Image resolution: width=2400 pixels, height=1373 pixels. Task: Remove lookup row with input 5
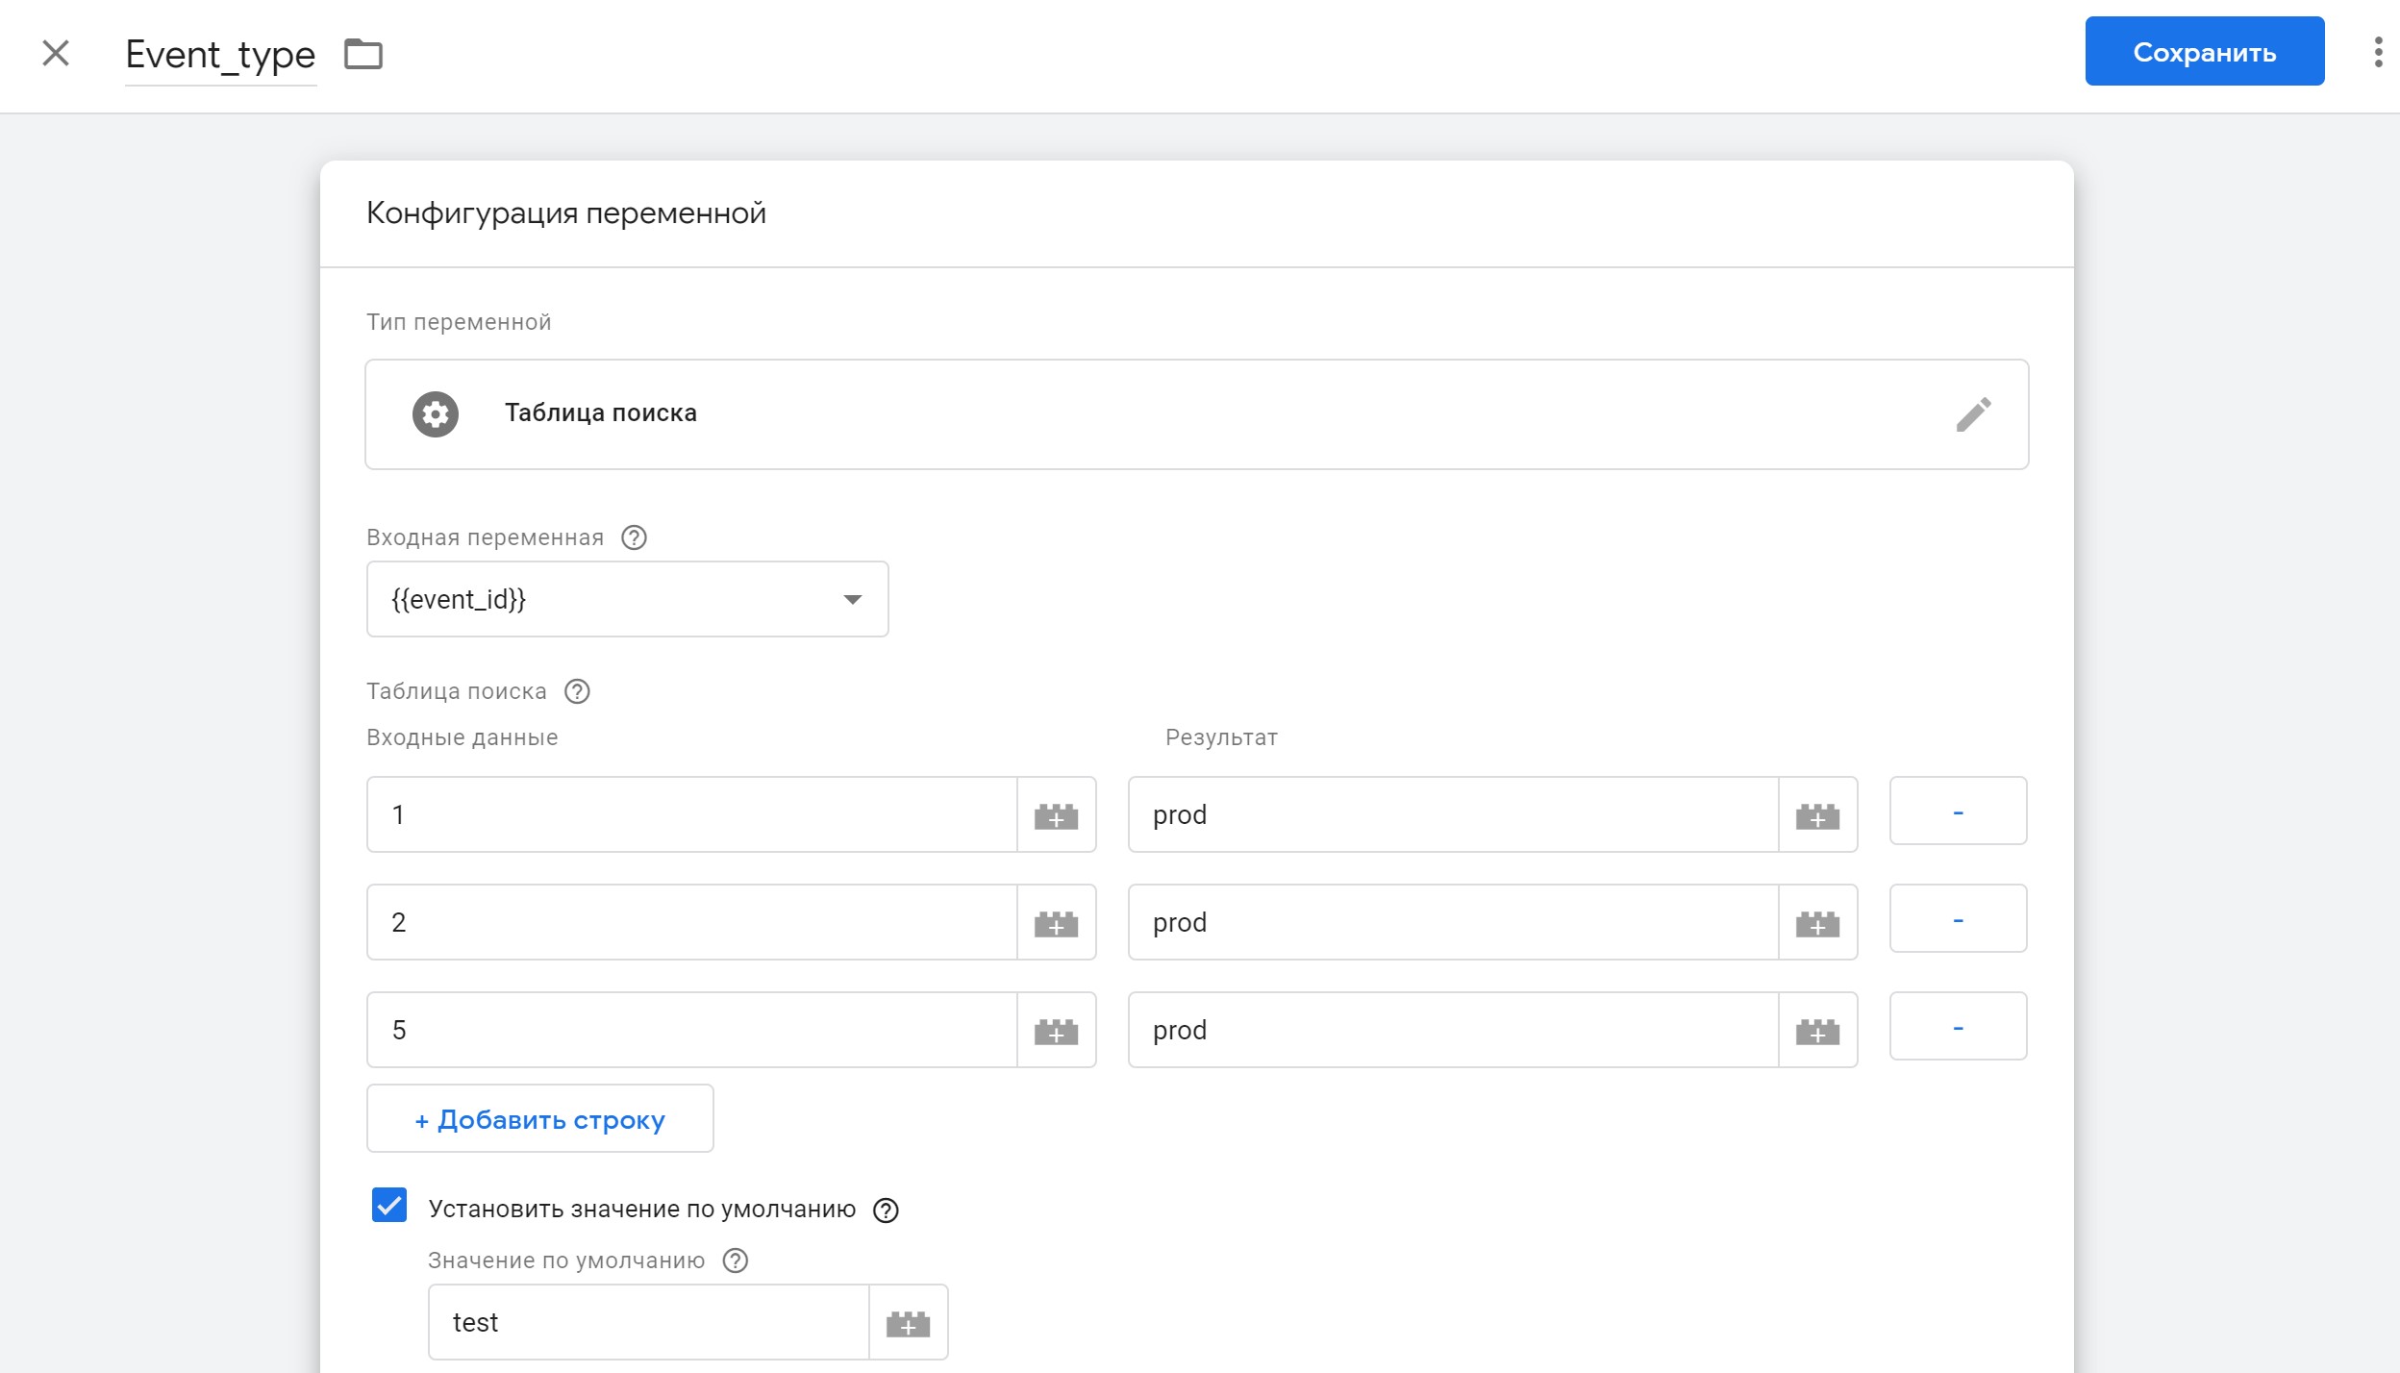pos(1958,1026)
